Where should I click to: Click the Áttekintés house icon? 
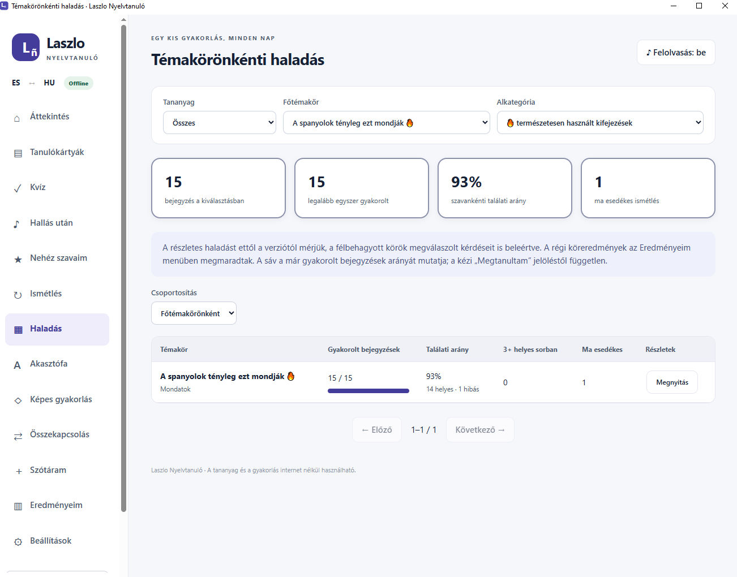(17, 118)
